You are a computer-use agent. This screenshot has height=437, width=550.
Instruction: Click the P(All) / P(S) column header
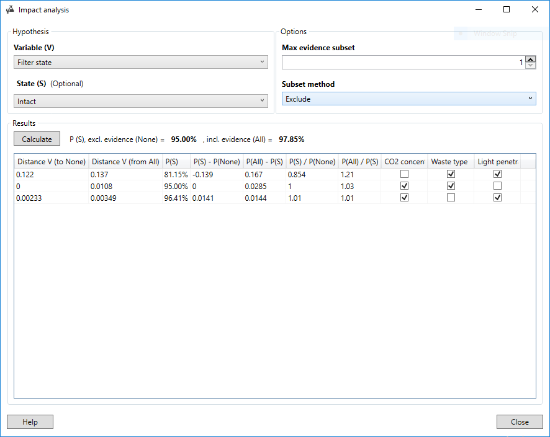359,162
